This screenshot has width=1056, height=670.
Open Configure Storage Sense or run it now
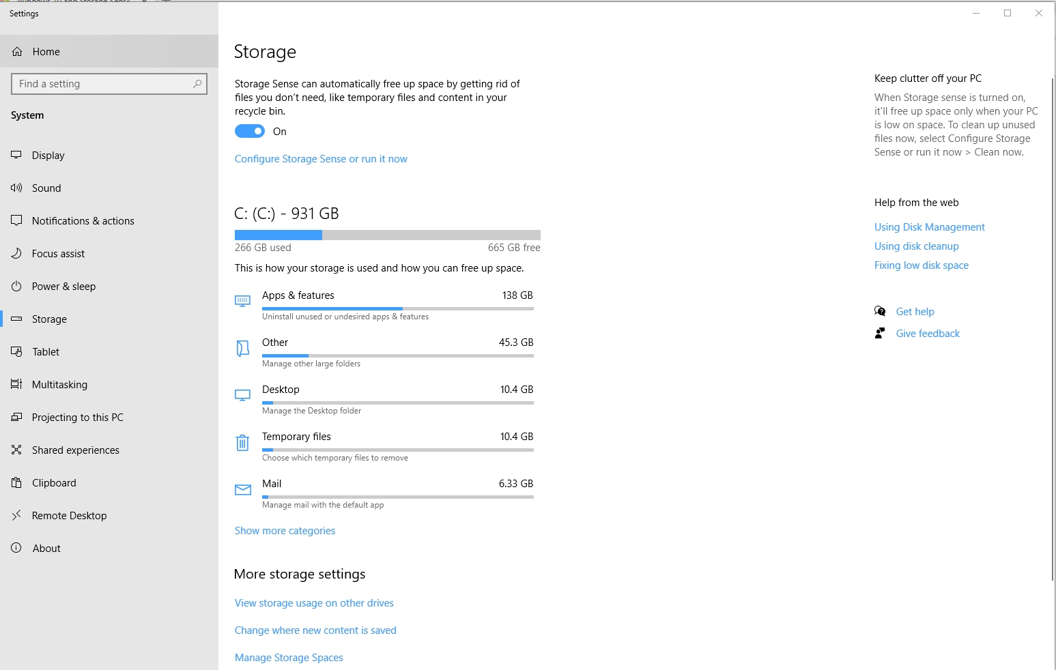(321, 158)
